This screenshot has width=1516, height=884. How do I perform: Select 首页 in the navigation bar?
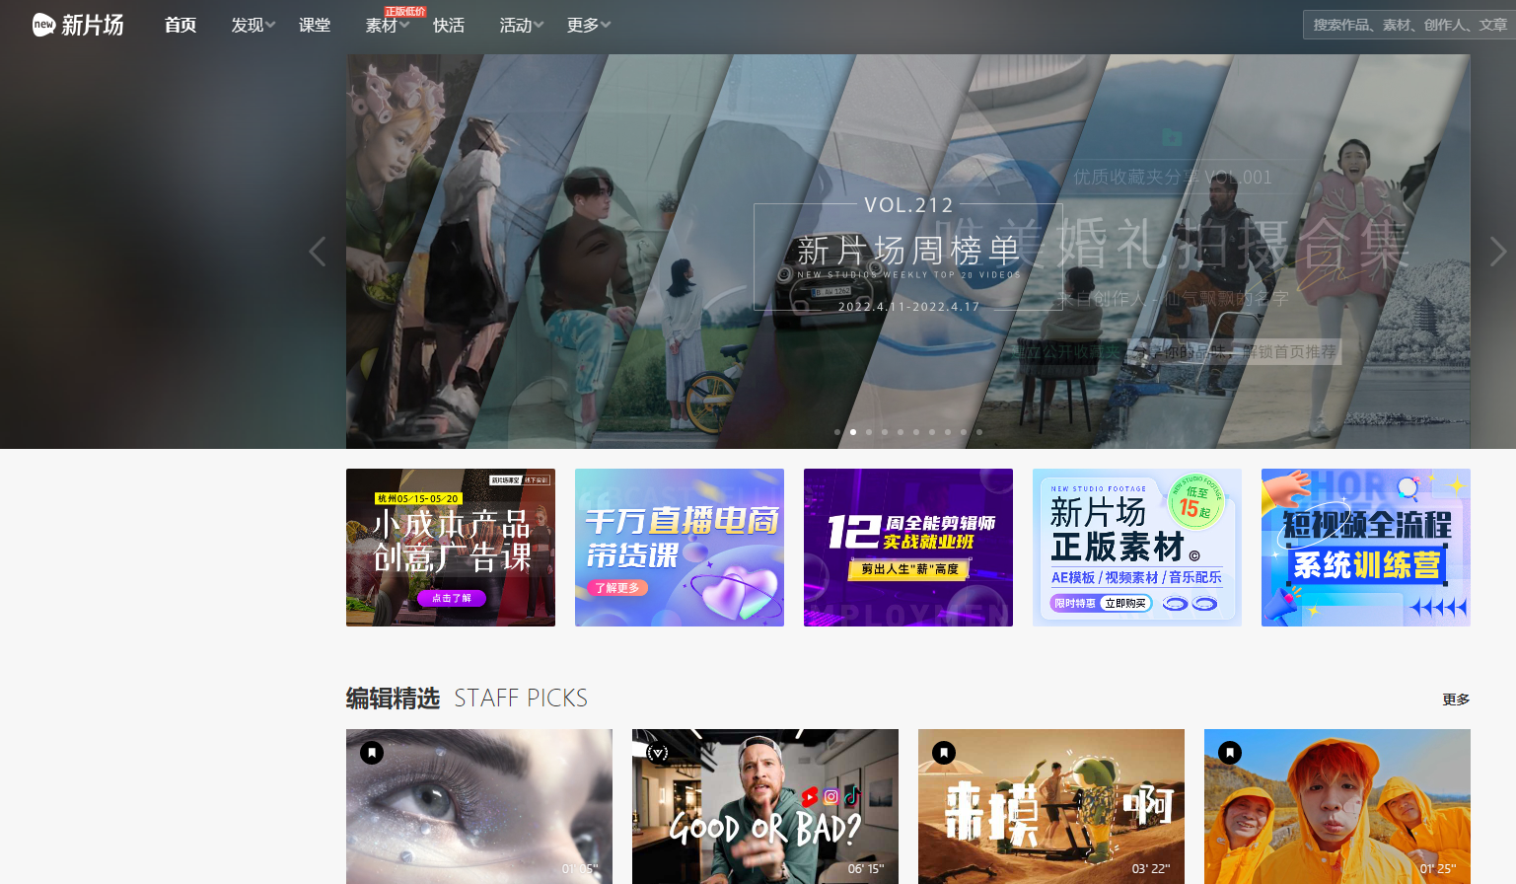(180, 25)
